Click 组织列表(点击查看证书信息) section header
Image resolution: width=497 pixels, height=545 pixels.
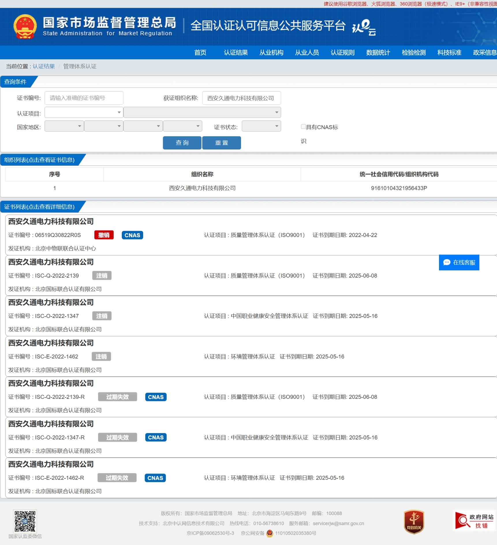point(39,160)
